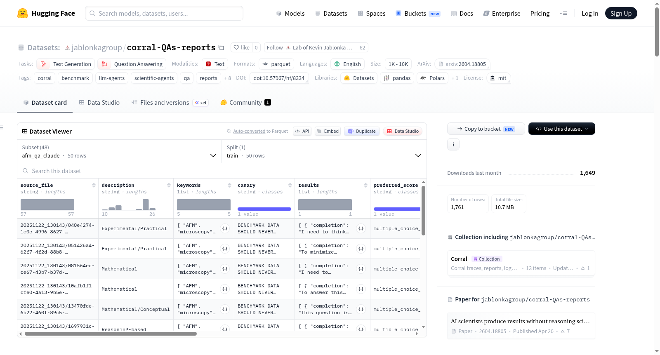Expand keywords JSON in 10afb1f1 row
The image size is (660, 355).
(225, 289)
